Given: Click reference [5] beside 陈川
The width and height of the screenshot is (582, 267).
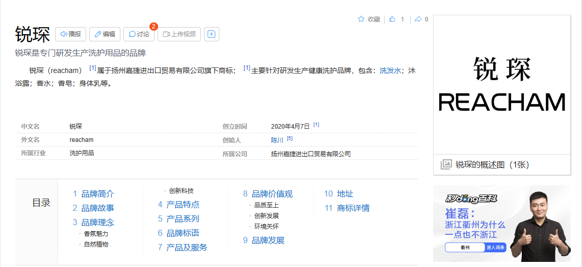Looking at the screenshot, I should 290,138.
